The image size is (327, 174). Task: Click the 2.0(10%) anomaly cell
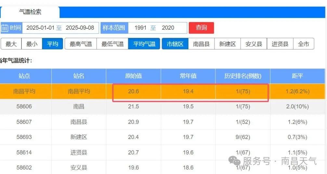[298, 107]
